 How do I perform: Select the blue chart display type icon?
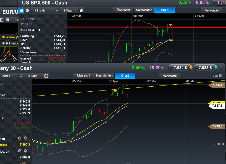coord(21,11)
